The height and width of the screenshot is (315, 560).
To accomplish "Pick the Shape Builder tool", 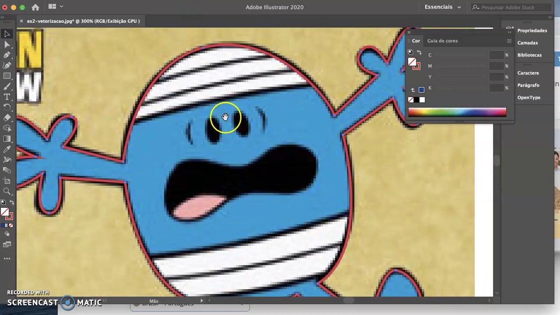I will click(7, 129).
